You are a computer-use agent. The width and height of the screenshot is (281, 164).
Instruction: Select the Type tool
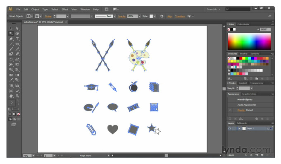17,39
